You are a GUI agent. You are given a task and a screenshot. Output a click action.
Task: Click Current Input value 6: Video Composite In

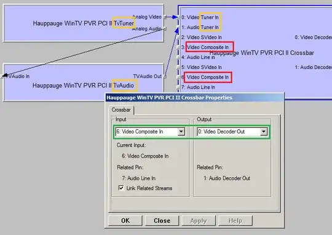click(145, 156)
